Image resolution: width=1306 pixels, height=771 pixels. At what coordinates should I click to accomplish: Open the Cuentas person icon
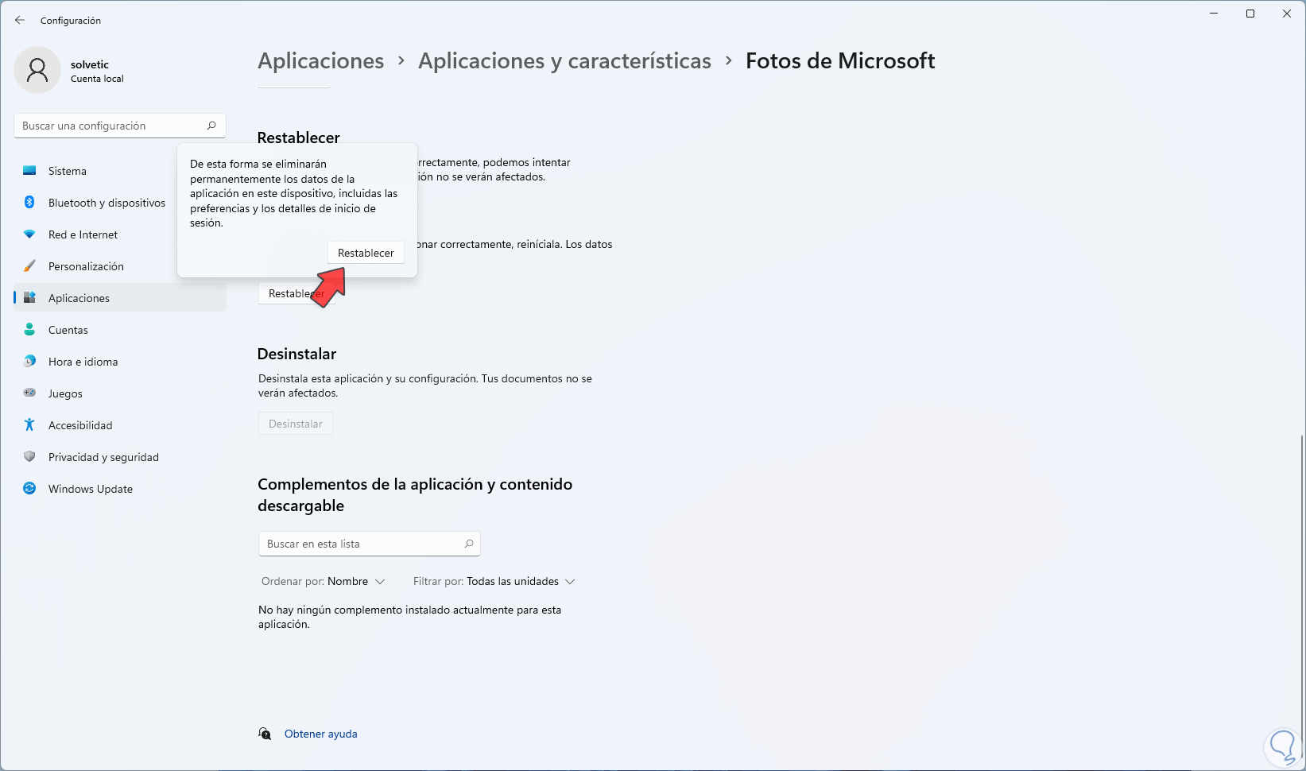[29, 330]
